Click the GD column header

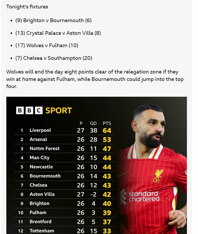point(93,123)
